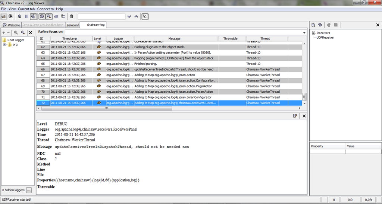Toggle the round detail pane toolbar button
Image resolution: width=382 pixels, height=204 pixels.
pyautogui.click(x=42, y=16)
